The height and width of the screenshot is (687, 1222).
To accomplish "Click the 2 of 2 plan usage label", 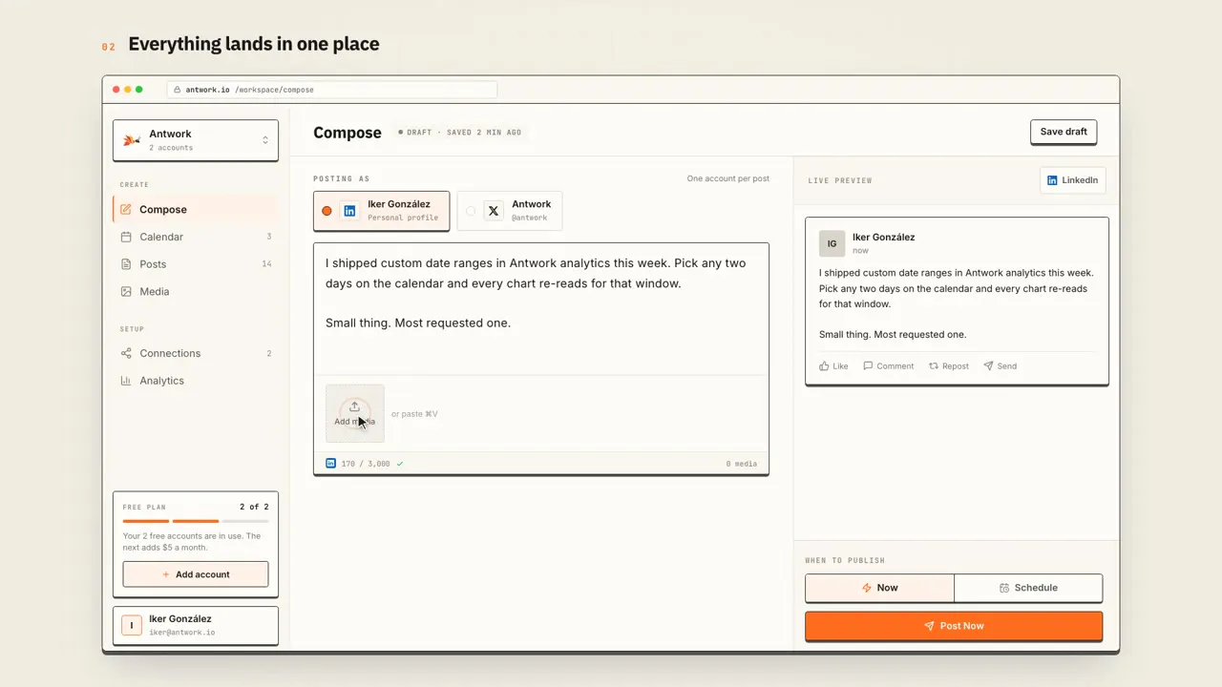I will pyautogui.click(x=254, y=507).
